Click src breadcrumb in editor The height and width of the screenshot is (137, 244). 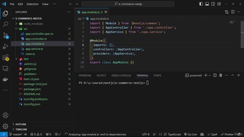tap(80, 19)
